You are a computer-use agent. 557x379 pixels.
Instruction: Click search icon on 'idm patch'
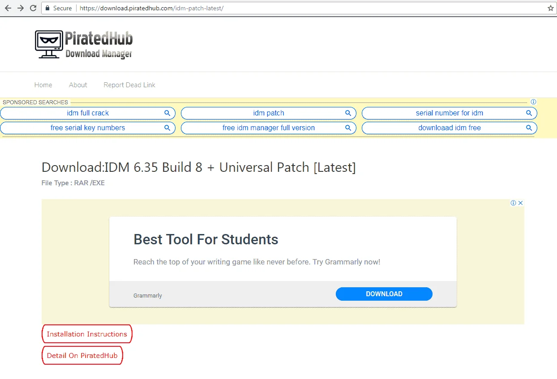348,113
